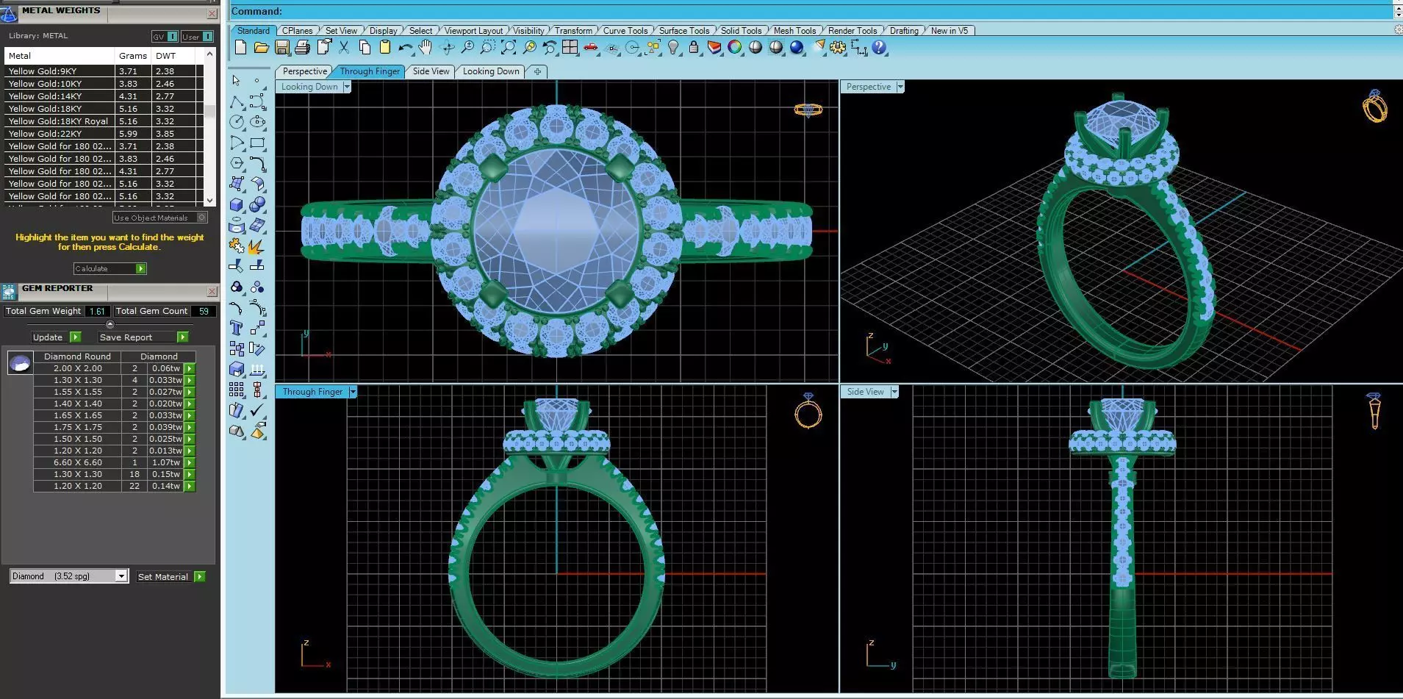
Task: Click the 1.75 X 1.75 gem size cell
Action: pyautogui.click(x=78, y=427)
